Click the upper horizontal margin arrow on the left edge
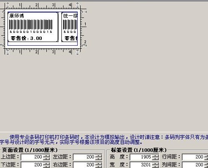 2,12
